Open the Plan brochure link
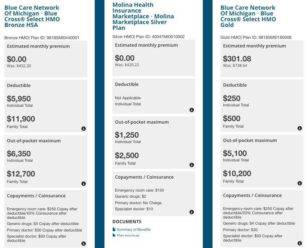Image resolution: width=308 pixels, height=248 pixels. point(128,235)
